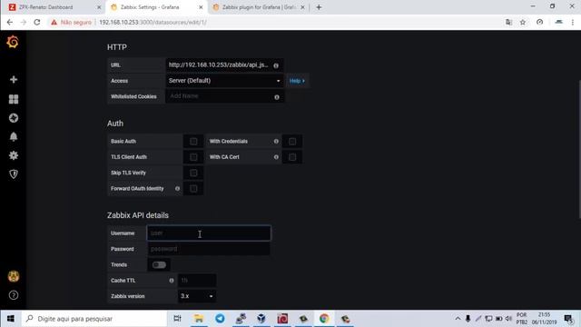
Task: Open the Help question mark icon
Action: coord(14,295)
